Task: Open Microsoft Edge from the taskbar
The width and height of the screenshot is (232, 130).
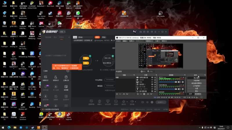Action: click(x=9, y=127)
